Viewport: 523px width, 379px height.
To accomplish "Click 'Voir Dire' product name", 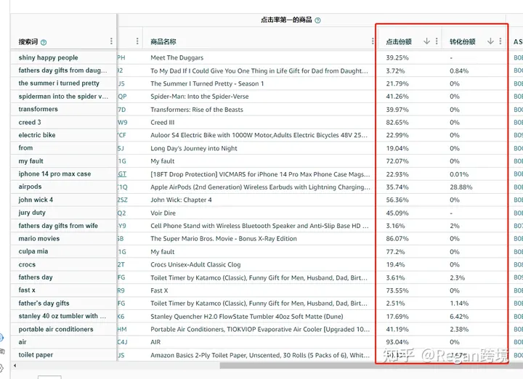I will coord(163,213).
